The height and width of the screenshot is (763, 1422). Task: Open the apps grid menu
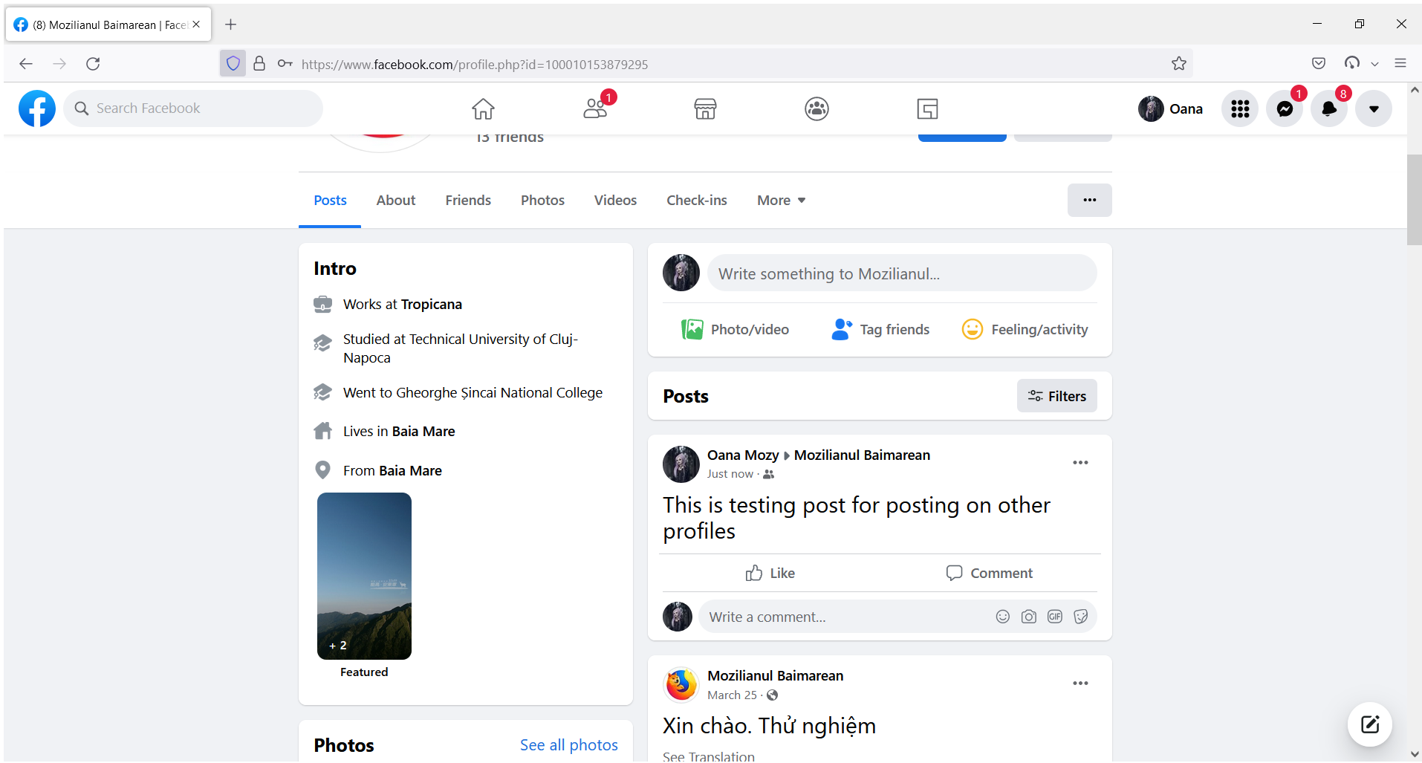[1239, 108]
